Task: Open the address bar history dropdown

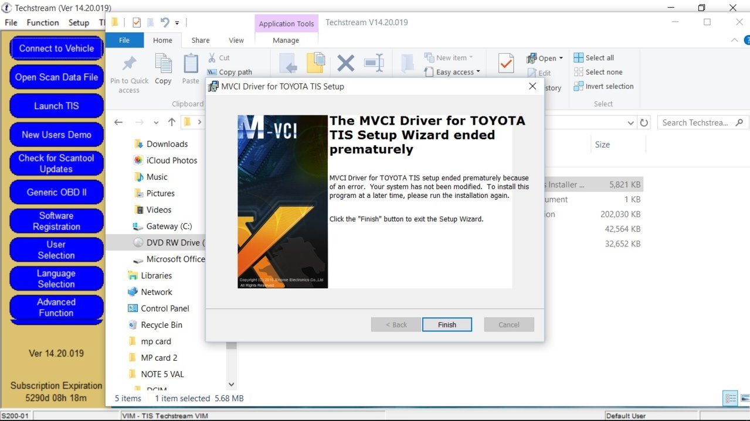Action: 630,123
